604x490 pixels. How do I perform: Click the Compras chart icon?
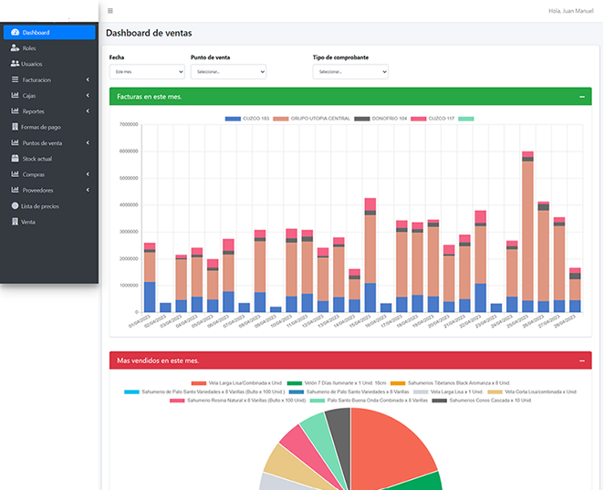click(15, 174)
